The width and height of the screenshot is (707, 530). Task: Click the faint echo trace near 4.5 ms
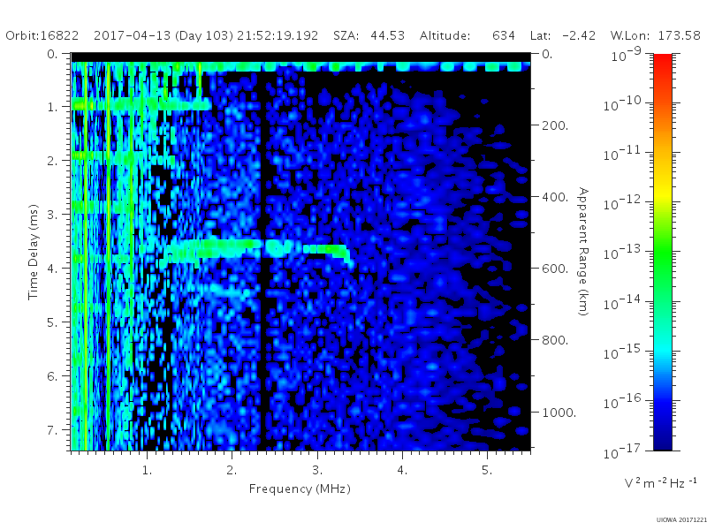tap(228, 291)
